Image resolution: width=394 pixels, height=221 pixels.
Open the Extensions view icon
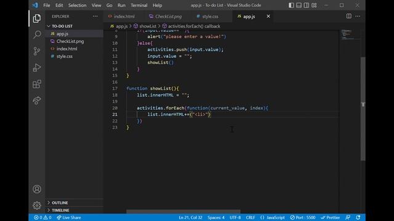pos(37,84)
